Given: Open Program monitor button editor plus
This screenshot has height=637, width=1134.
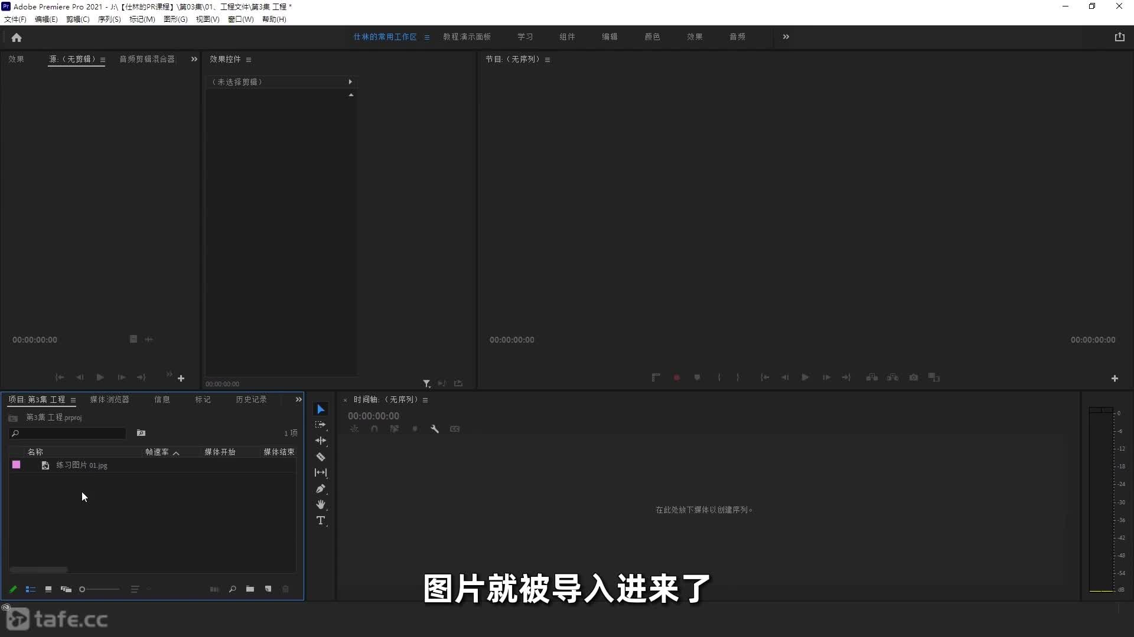Looking at the screenshot, I should [x=1115, y=378].
